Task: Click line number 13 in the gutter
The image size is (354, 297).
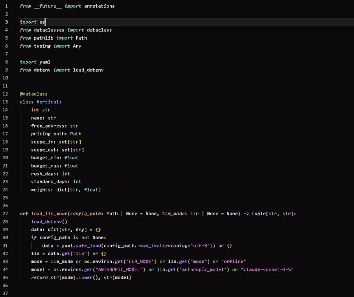Action: point(5,102)
